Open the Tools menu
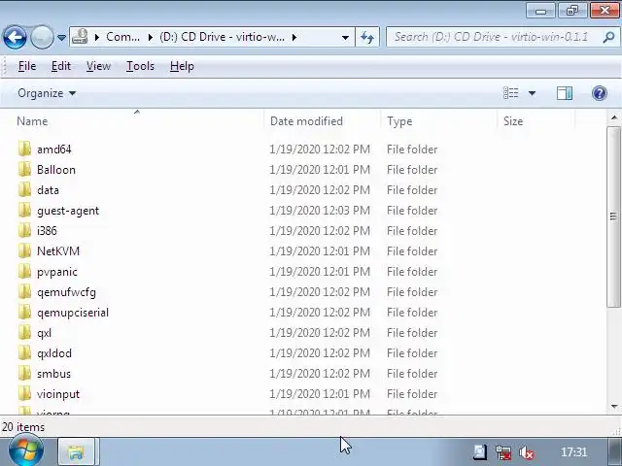 click(140, 66)
